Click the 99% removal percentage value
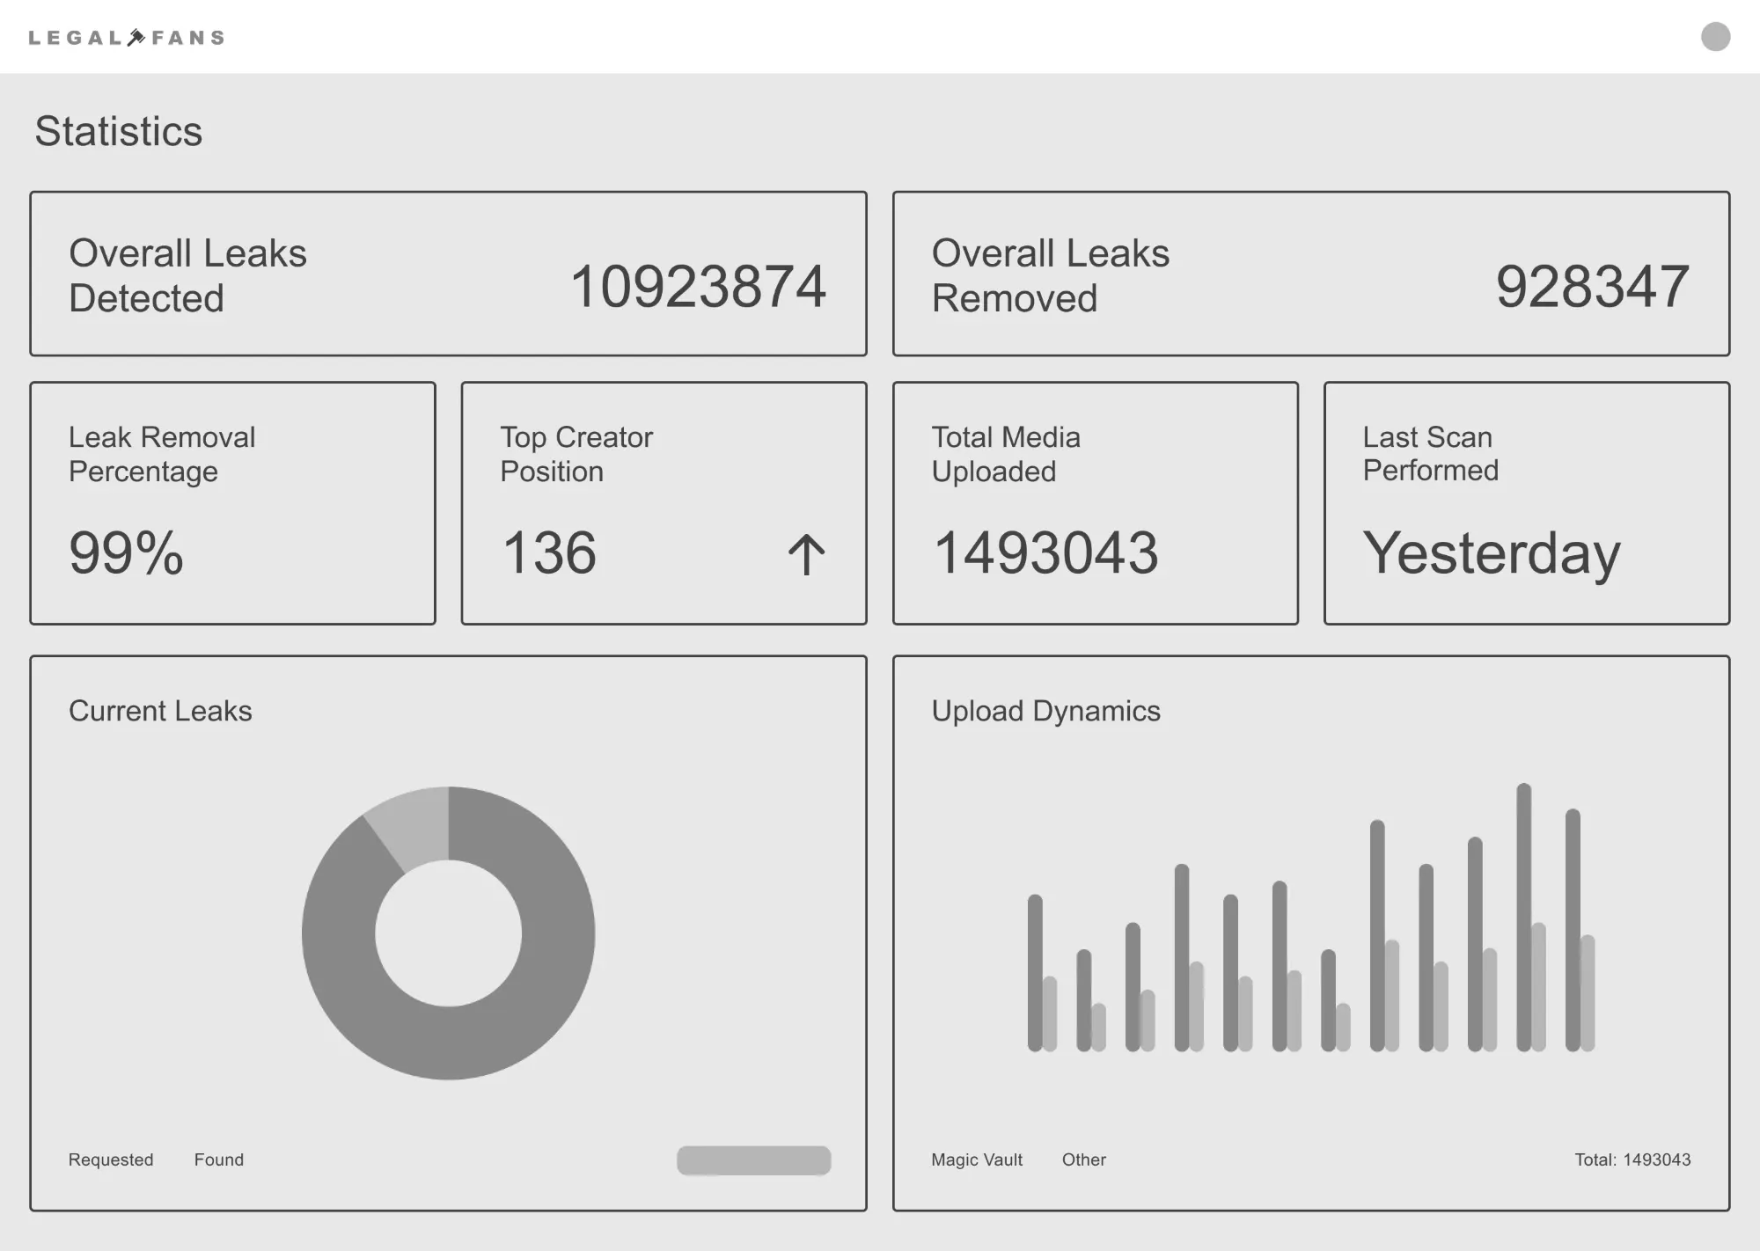This screenshot has height=1251, width=1760. click(x=126, y=553)
